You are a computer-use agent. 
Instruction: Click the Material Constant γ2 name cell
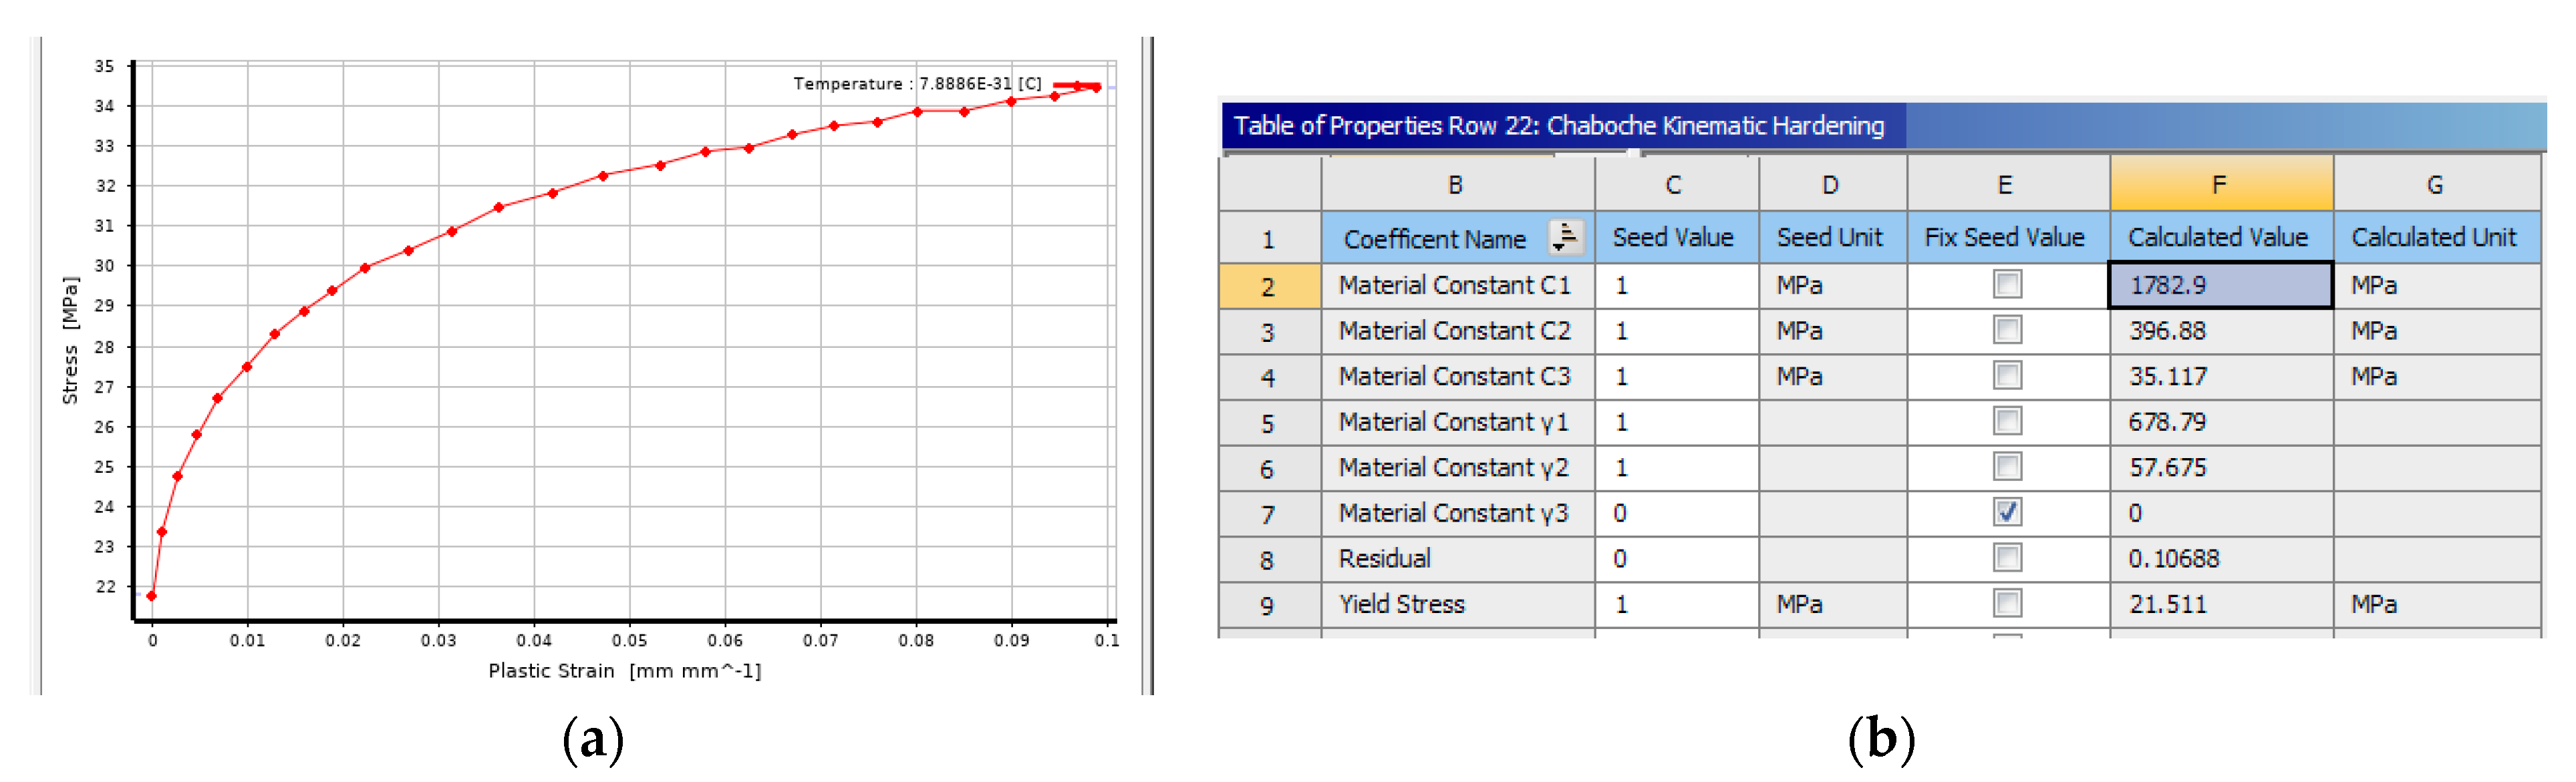(1455, 467)
